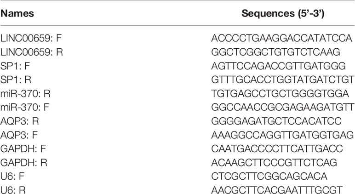The image size is (355, 194).
Task: Click sequence CAATGACCCCTTCATTGACC
Action: [277, 149]
